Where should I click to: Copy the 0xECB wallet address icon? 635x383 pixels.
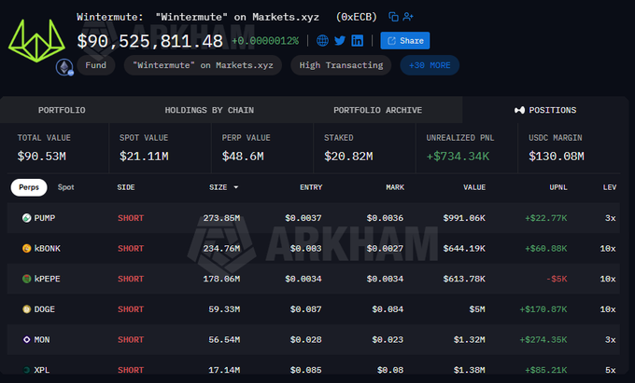click(x=393, y=17)
